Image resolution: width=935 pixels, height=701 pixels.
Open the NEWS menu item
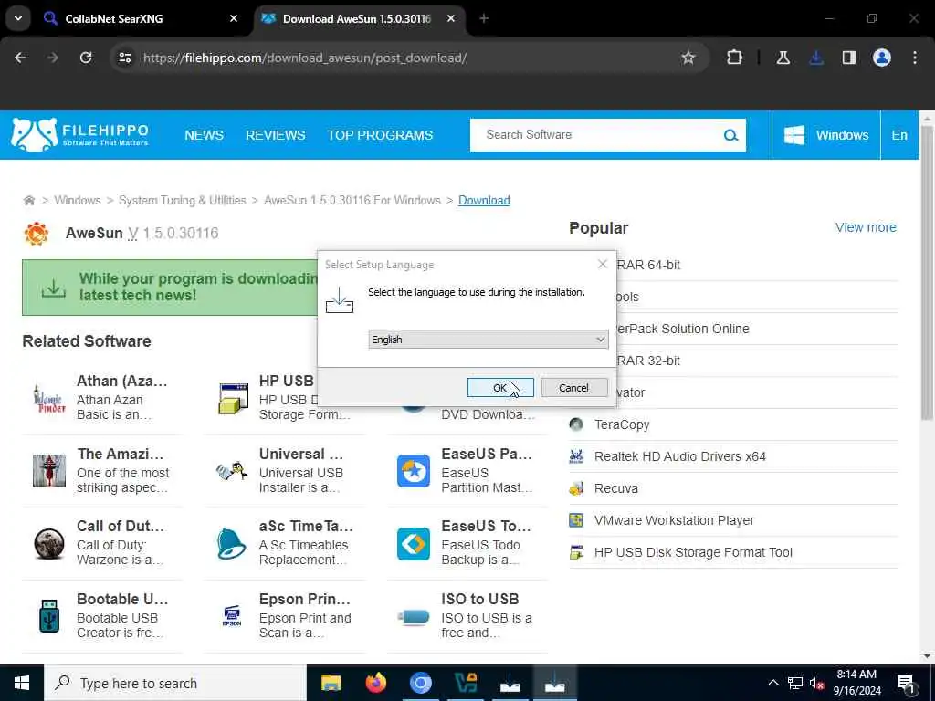[x=204, y=135]
